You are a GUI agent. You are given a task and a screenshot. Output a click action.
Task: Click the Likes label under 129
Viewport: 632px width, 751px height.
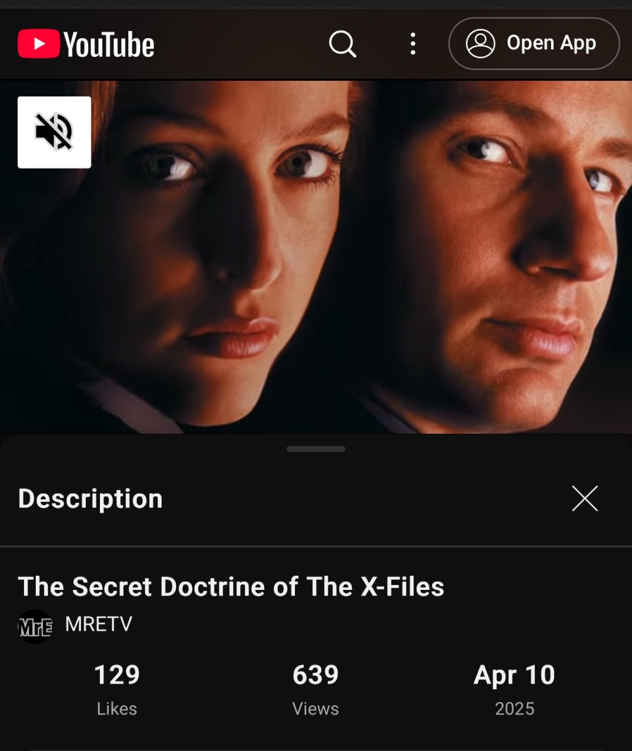[x=117, y=708]
